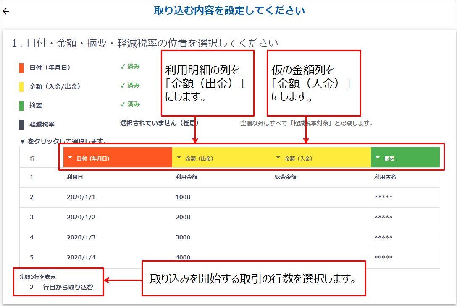This screenshot has width=457, height=306.
Task: Click the green 摘要 color swatch
Action: click(x=21, y=106)
